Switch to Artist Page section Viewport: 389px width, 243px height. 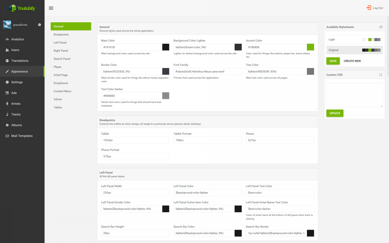(x=61, y=75)
